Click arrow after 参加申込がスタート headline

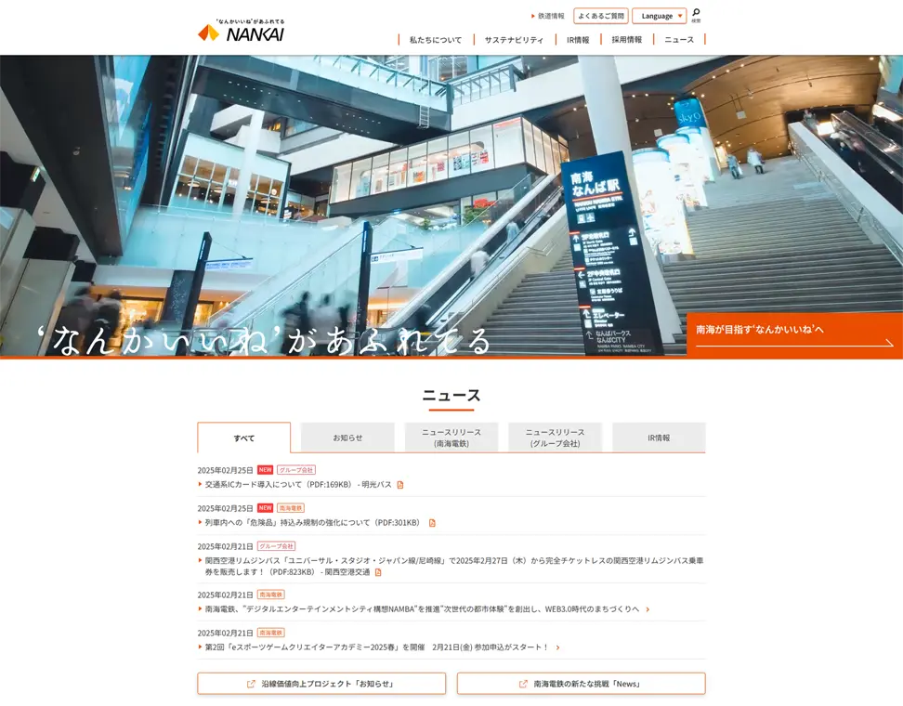[x=557, y=647]
